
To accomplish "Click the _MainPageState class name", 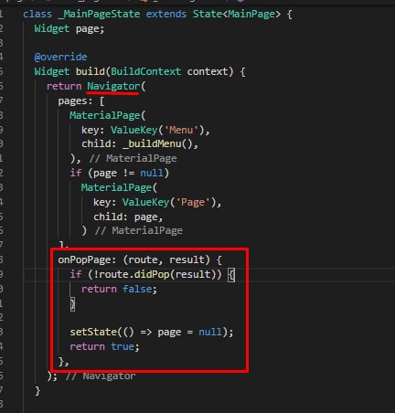I will click(99, 14).
